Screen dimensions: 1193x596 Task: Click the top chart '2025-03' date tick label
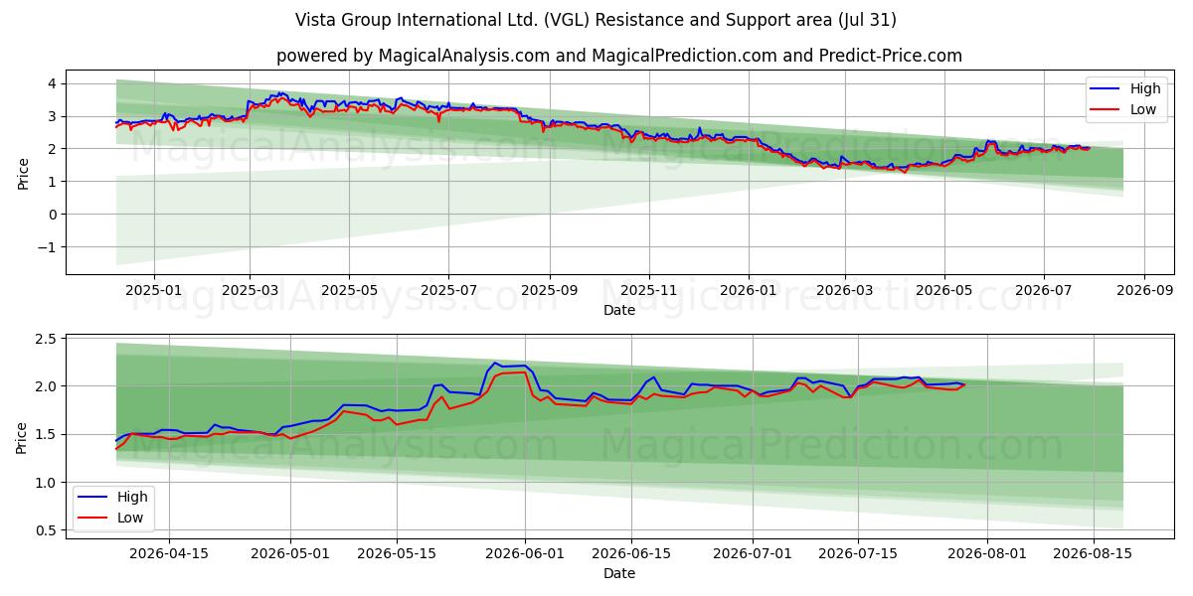tap(250, 291)
